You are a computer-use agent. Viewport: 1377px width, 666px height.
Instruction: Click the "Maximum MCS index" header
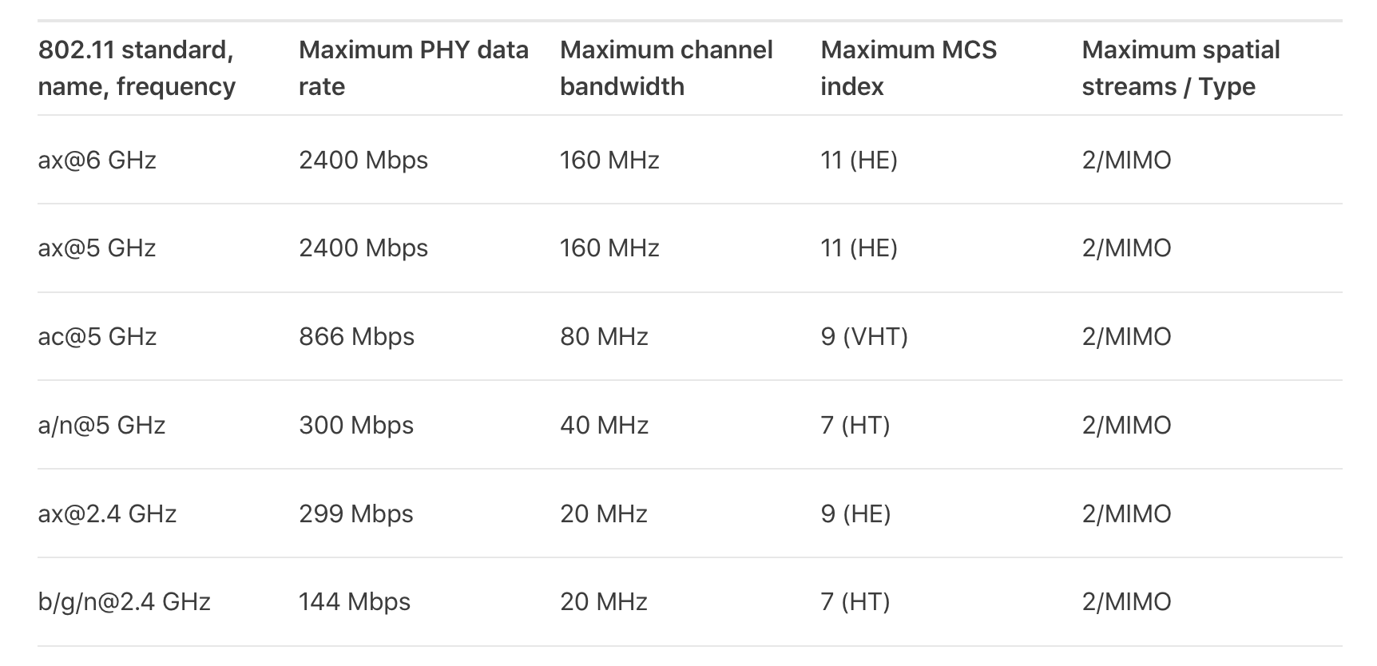(908, 68)
